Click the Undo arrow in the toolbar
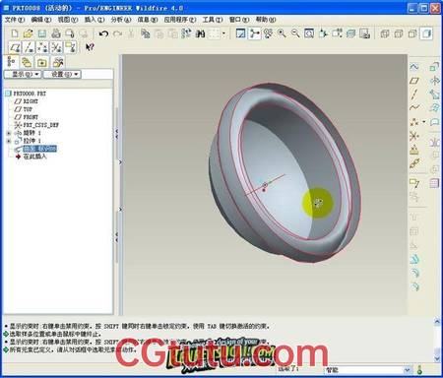The width and height of the screenshot is (443, 378). (x=103, y=33)
